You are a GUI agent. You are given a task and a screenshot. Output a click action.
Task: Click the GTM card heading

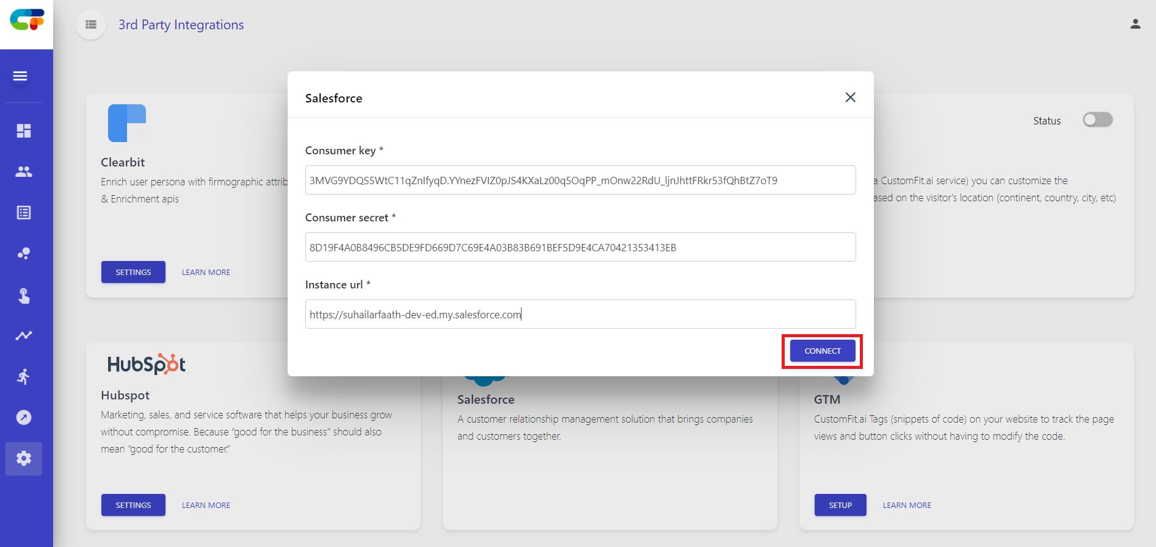827,399
